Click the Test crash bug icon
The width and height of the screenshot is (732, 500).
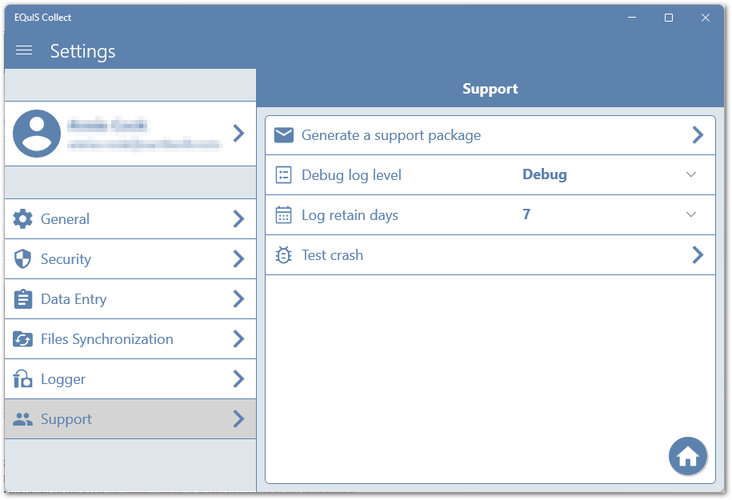point(282,254)
